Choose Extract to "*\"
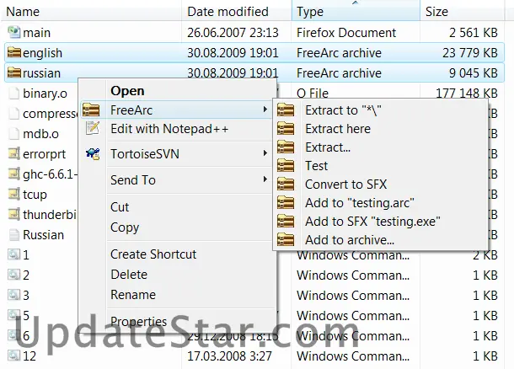 (x=380, y=110)
